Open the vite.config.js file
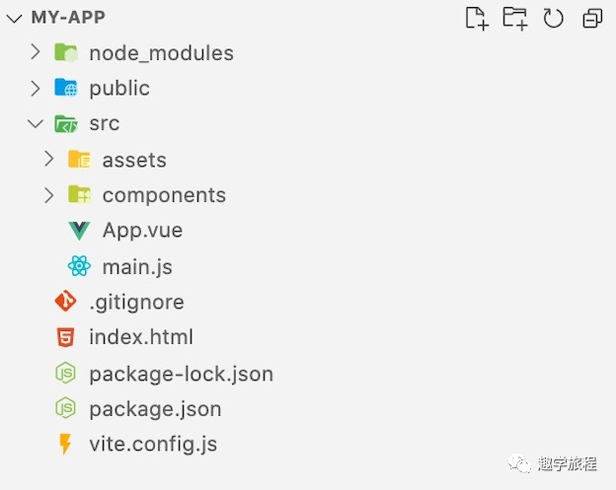Viewport: 616px width, 490px height. point(153,444)
